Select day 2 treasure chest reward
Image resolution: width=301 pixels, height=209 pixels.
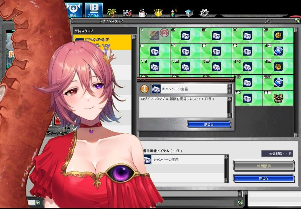coord(186,35)
